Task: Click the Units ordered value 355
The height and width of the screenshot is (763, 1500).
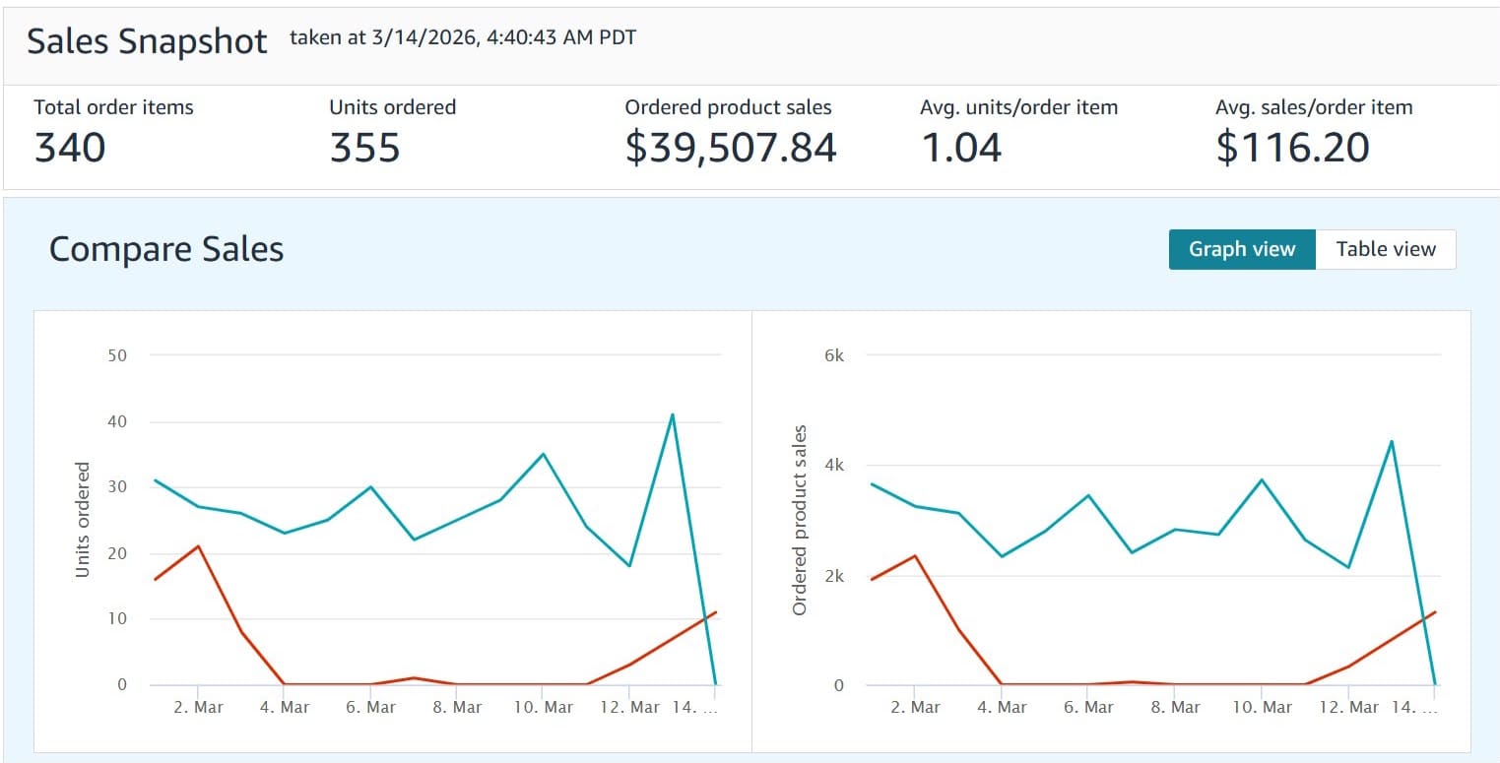Action: point(365,148)
